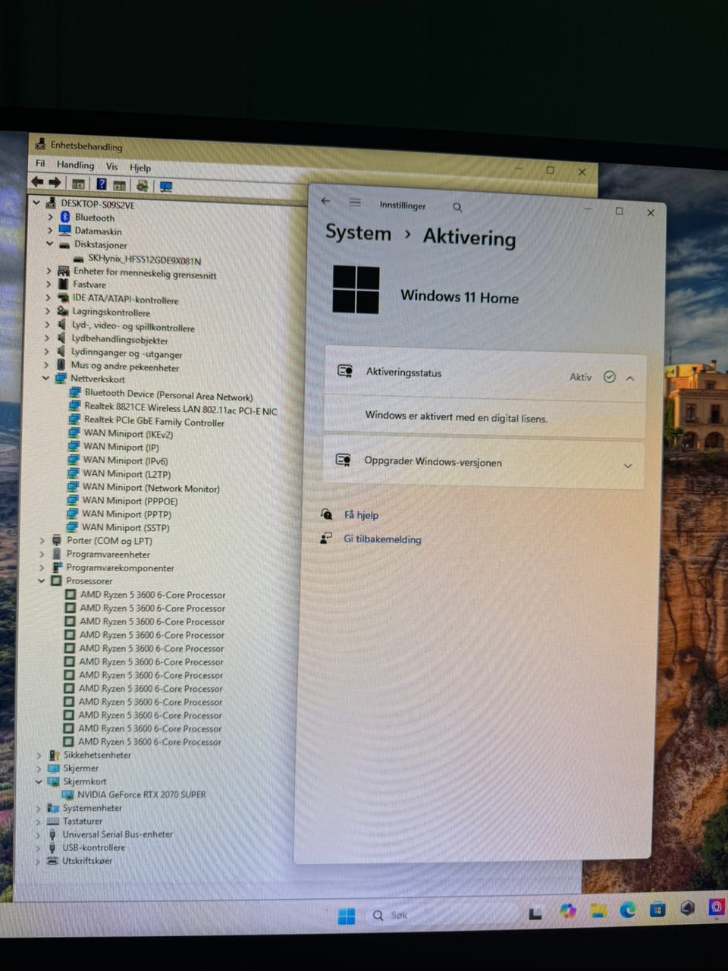
Task: Open the Handling menu
Action: click(x=76, y=165)
